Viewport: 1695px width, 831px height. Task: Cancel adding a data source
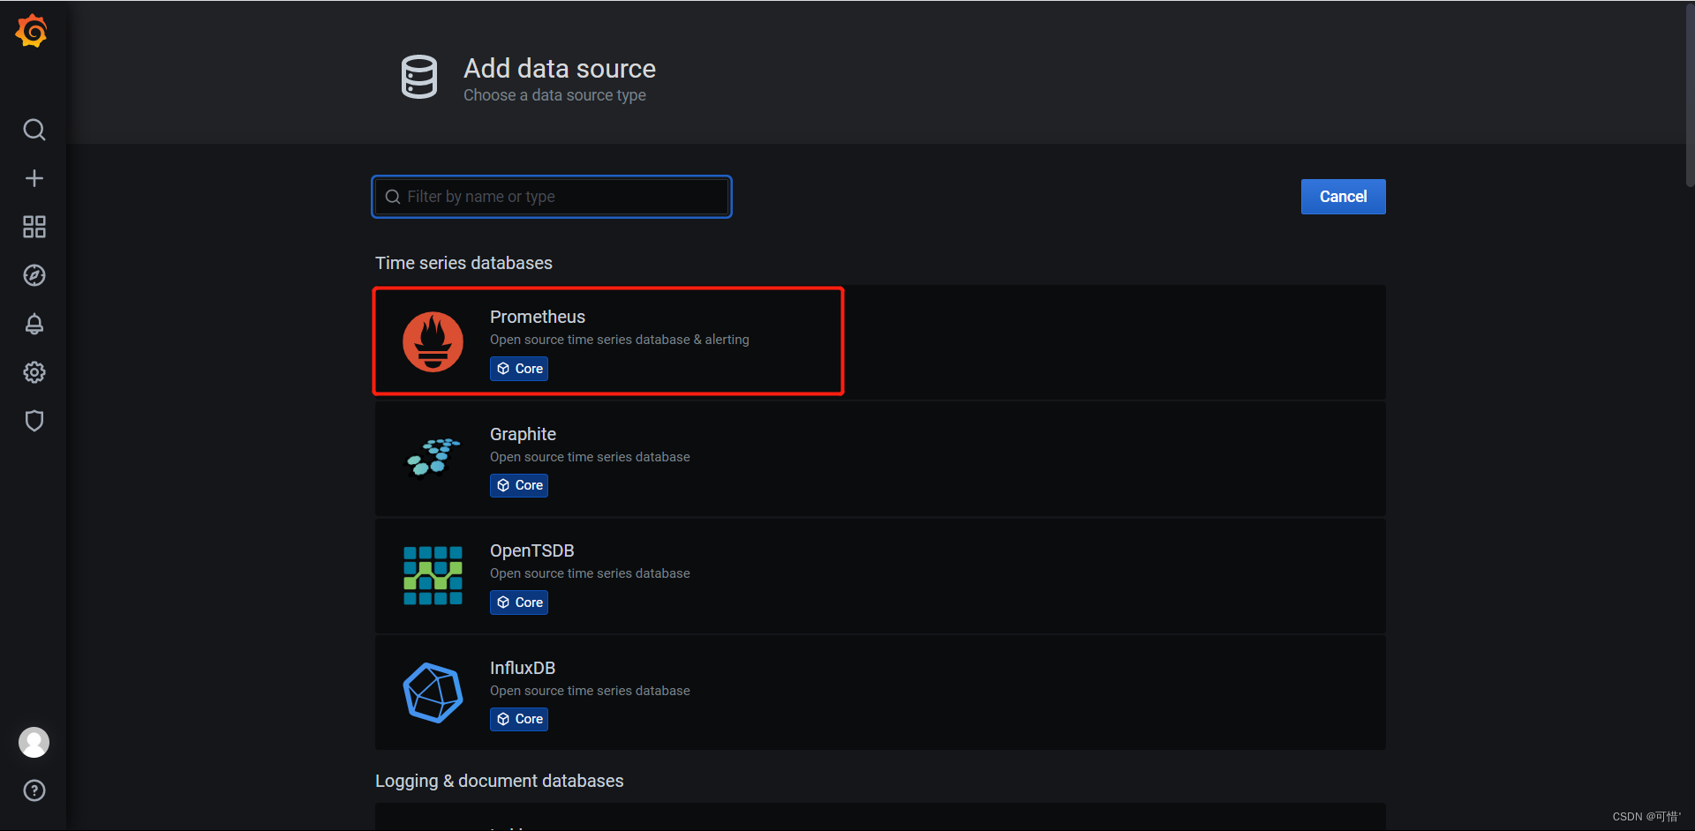pos(1343,197)
